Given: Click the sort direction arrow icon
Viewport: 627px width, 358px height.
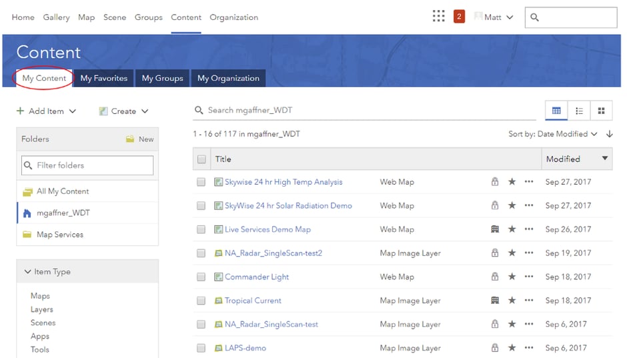Looking at the screenshot, I should (609, 134).
